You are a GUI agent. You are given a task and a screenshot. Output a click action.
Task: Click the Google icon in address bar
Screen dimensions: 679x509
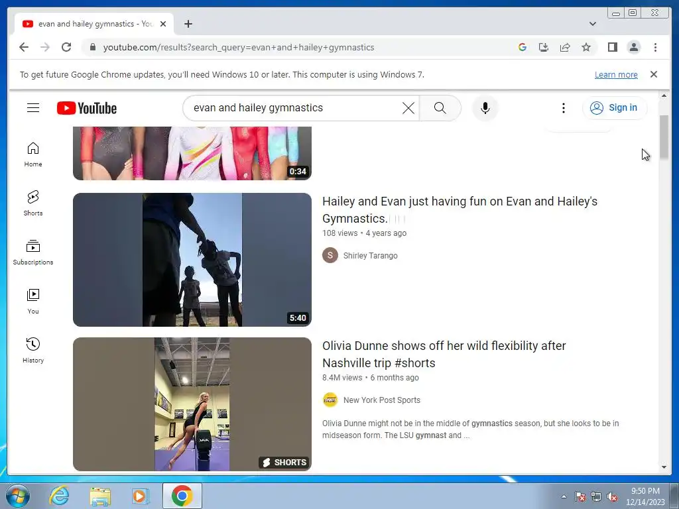[x=523, y=47]
